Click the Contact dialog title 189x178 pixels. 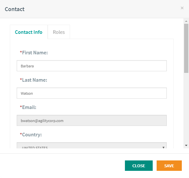tap(15, 9)
